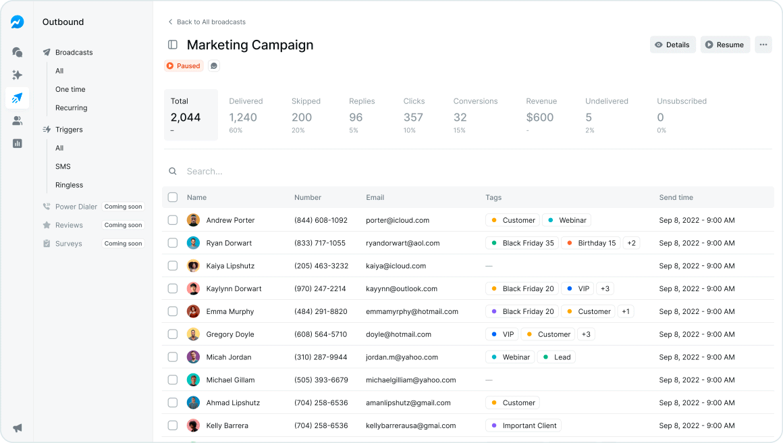The width and height of the screenshot is (783, 443).
Task: Select the Total 2,044 stat tab
Action: (x=191, y=115)
